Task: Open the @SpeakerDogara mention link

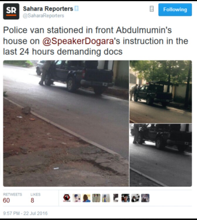Action: (78, 41)
